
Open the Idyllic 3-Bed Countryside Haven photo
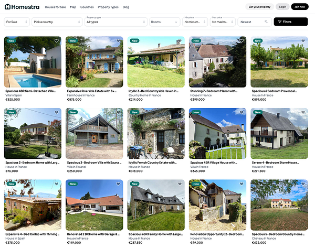156,62
